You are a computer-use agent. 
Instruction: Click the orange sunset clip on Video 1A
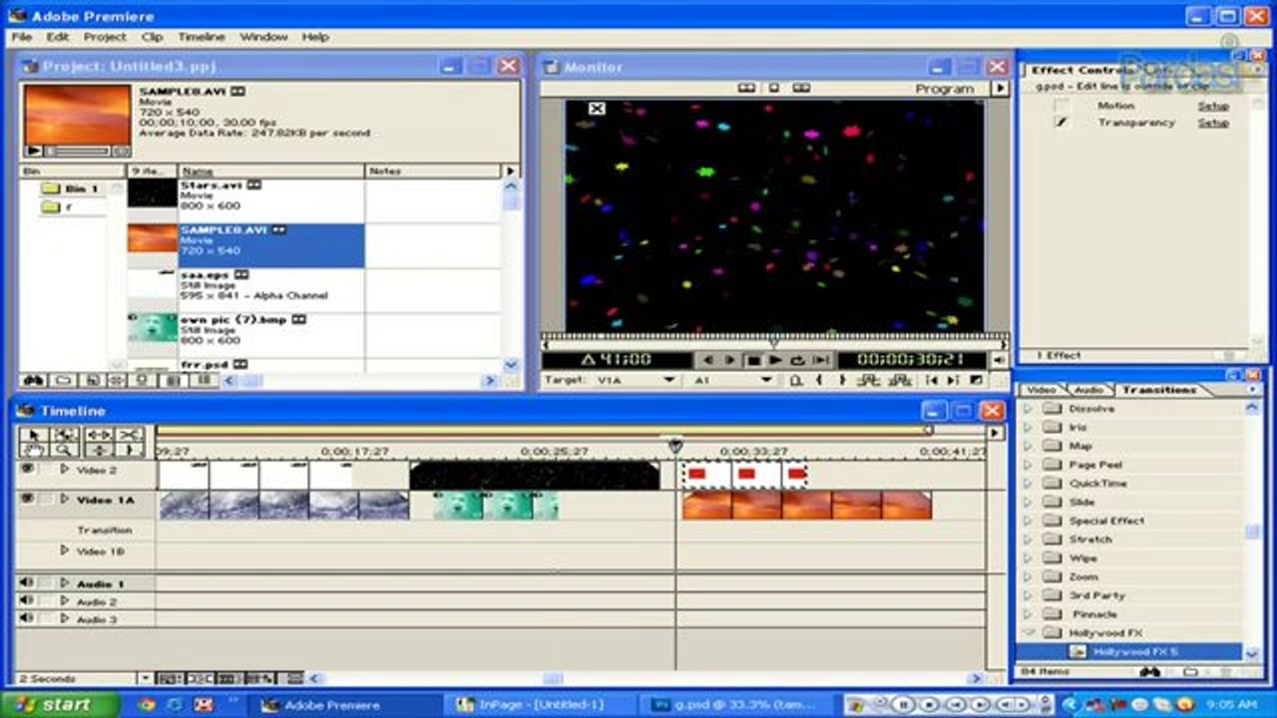(807, 506)
